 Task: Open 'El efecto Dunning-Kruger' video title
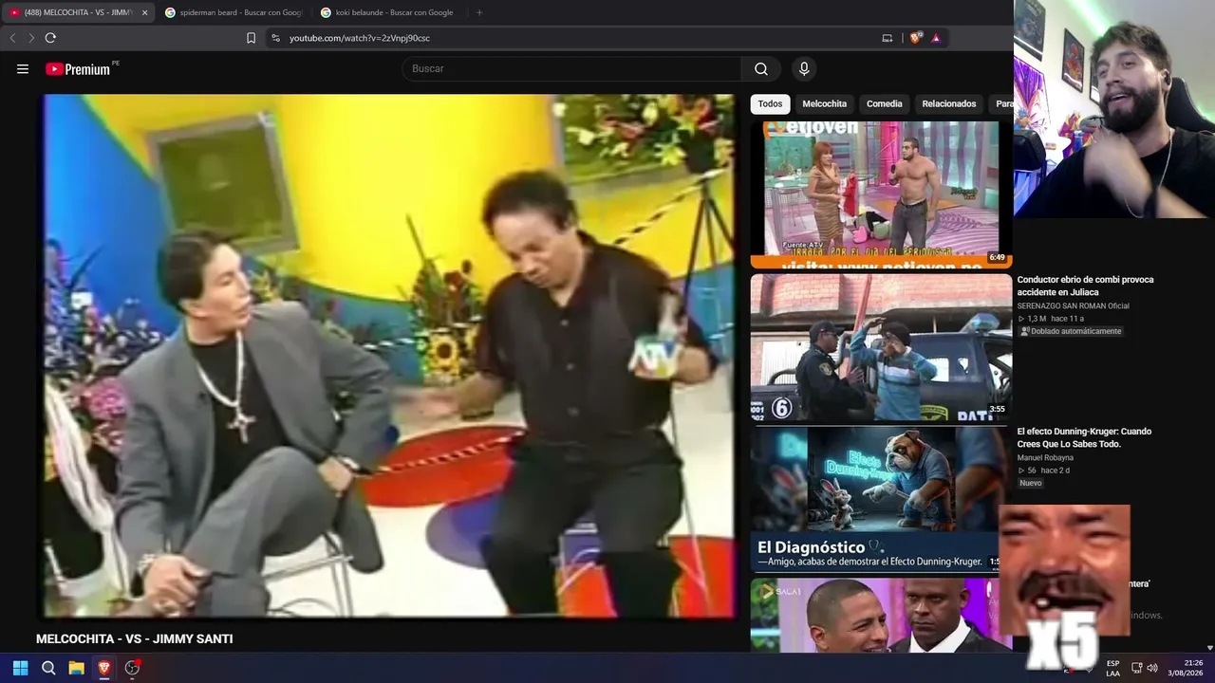[1084, 437]
